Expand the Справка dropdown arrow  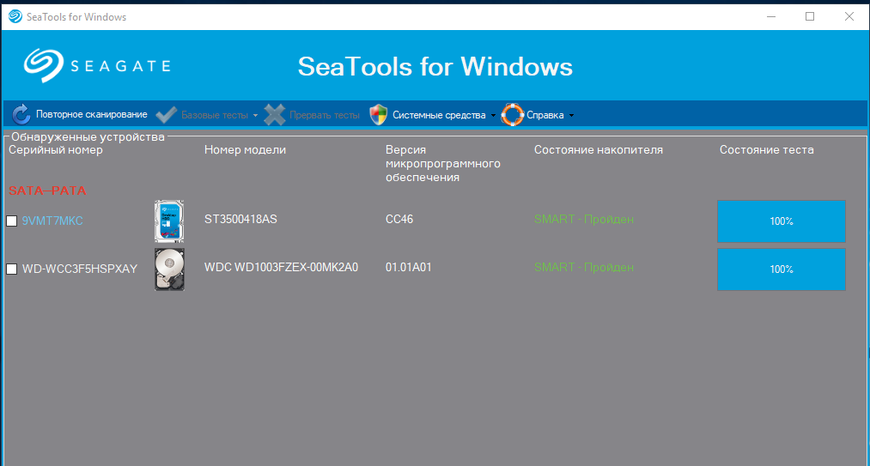(571, 116)
